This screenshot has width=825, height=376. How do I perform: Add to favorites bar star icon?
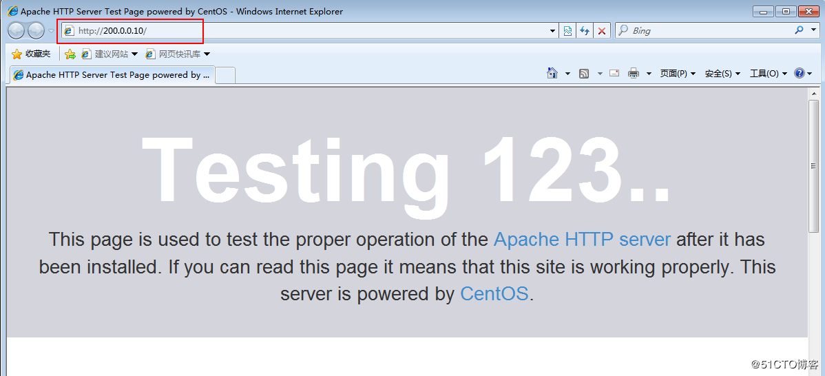tap(70, 54)
